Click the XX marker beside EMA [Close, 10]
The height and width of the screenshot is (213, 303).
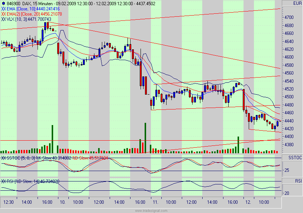coord(3,9)
